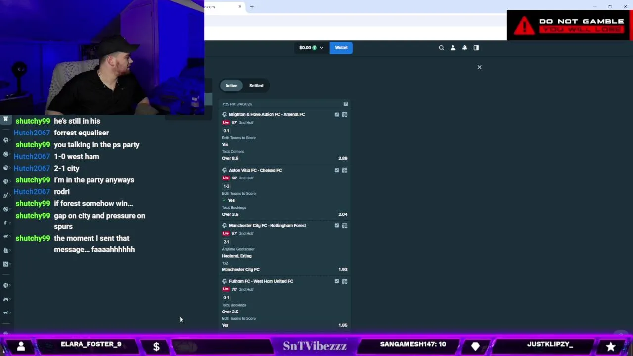
Task: Click the 2-1 score for Manchester City match
Action: [x=226, y=242]
